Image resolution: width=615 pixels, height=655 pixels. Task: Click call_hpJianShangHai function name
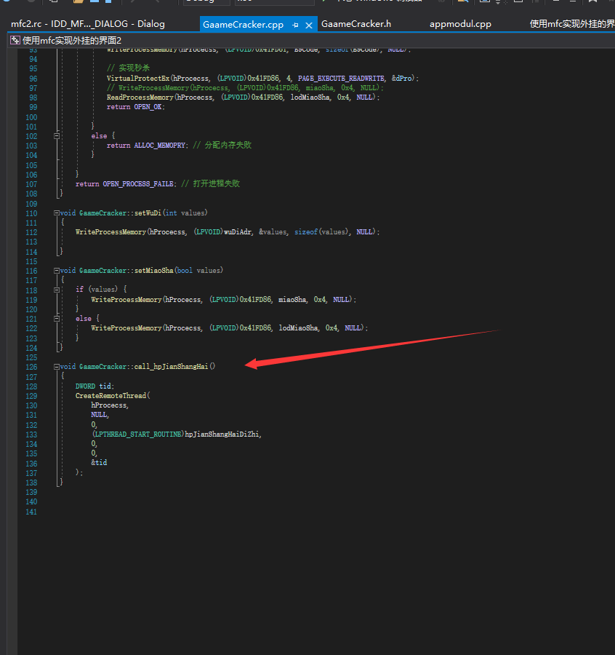click(x=171, y=366)
